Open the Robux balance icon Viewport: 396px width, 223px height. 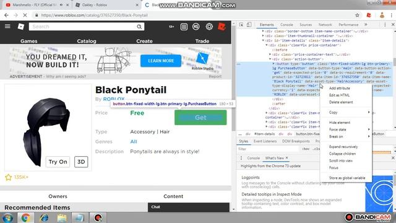196,27
